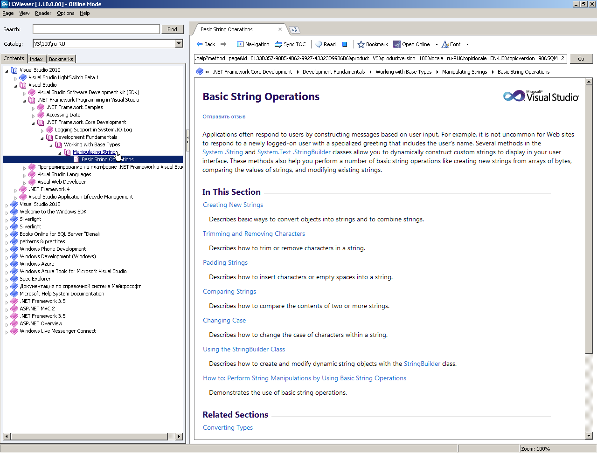Open a new tab with the plus icon
597x453 pixels.
pyautogui.click(x=295, y=30)
